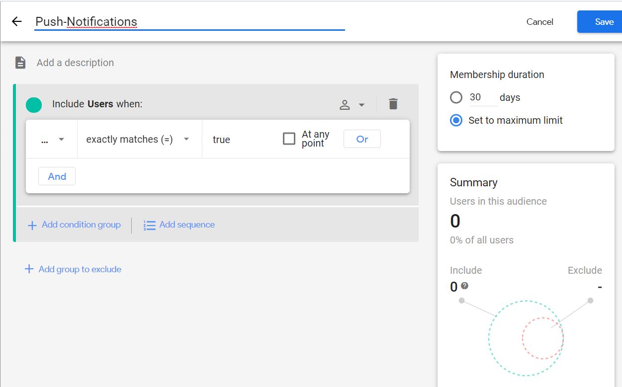Select Set to maximum limit radio button
Screen dimensions: 622x387
(456, 120)
